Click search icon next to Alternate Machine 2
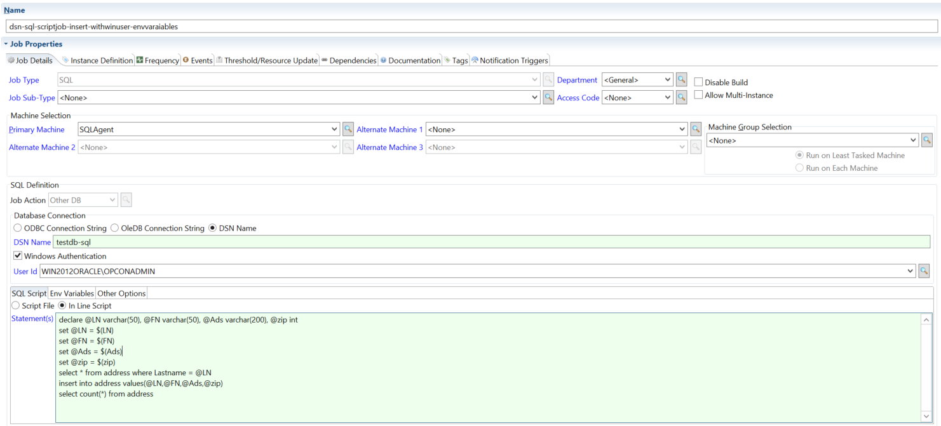Viewport: 941px width, 426px height. (x=348, y=147)
